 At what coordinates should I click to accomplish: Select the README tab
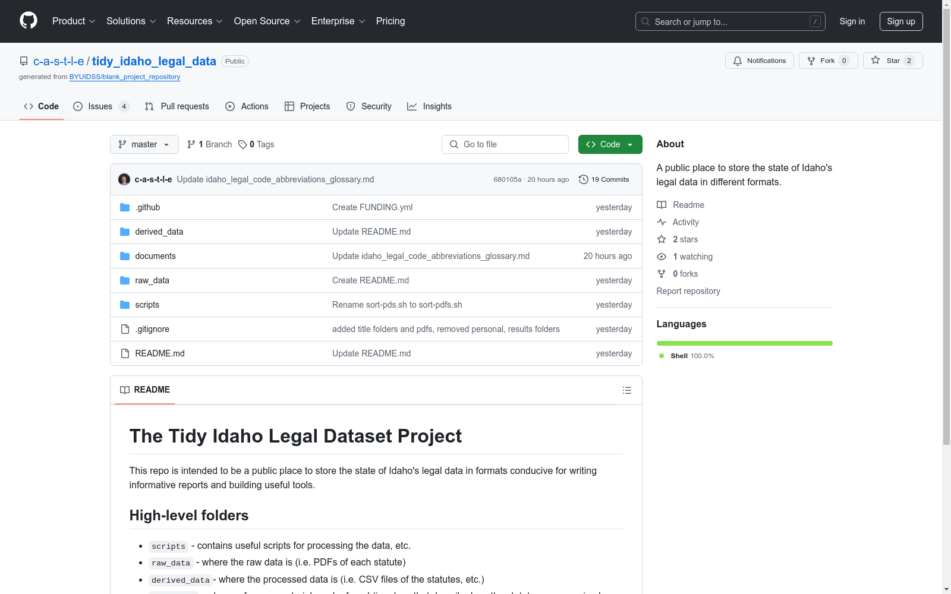click(145, 390)
